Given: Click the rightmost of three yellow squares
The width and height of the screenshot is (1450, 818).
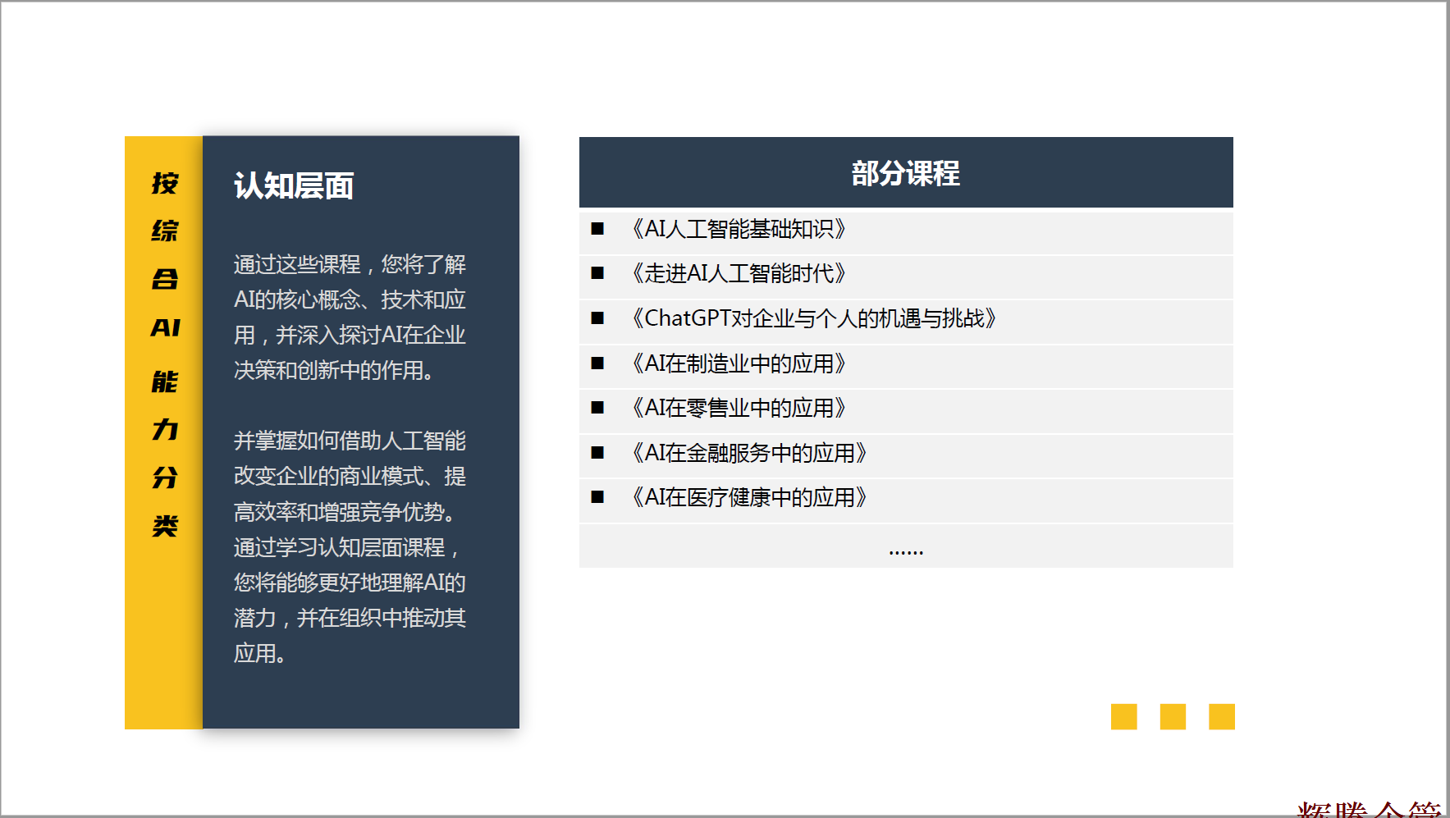Looking at the screenshot, I should point(1221,716).
